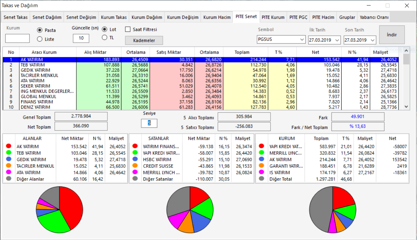Screen dimensions: 417x240
Task: Open the Kurum Dağılım tab
Action: [147, 17]
